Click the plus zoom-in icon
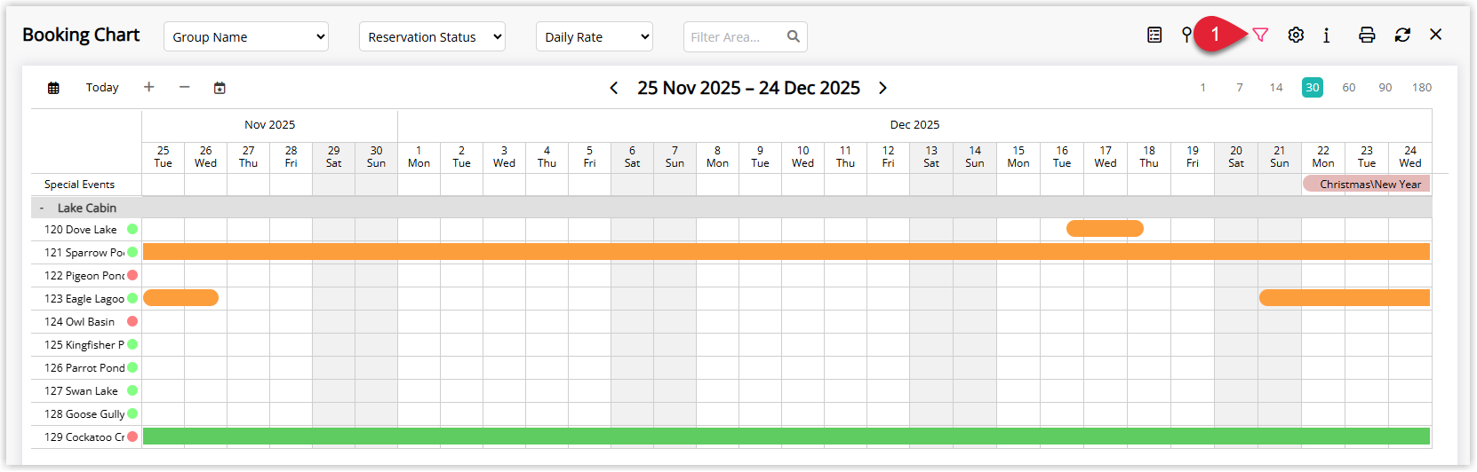 click(x=149, y=87)
